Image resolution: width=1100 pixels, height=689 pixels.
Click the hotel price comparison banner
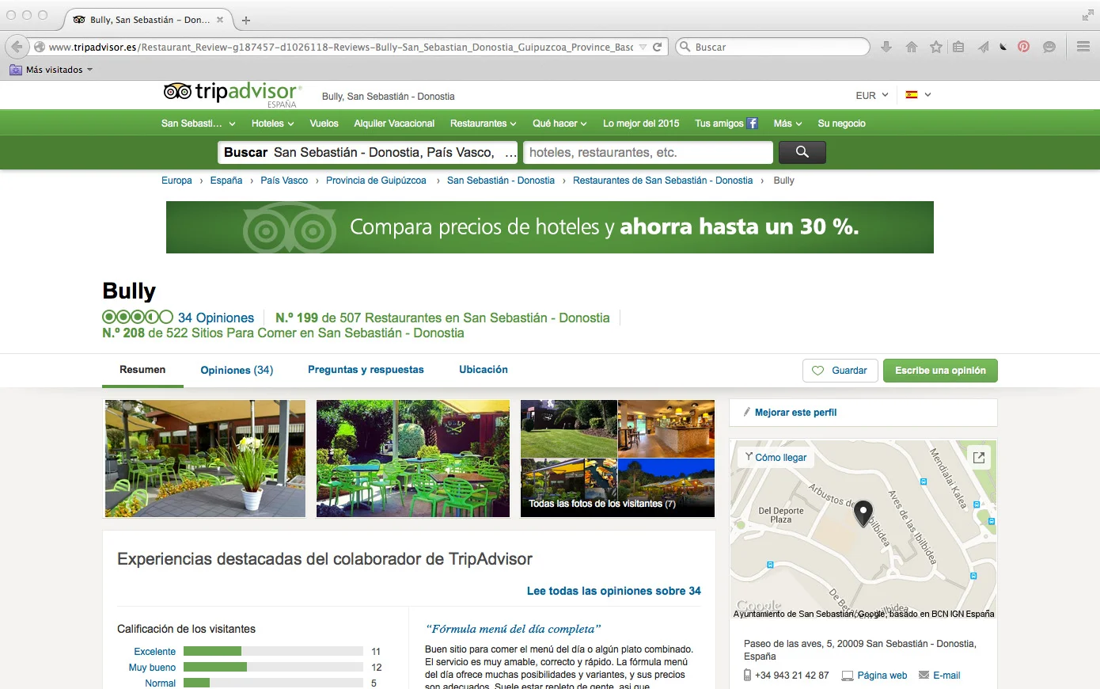click(x=550, y=227)
